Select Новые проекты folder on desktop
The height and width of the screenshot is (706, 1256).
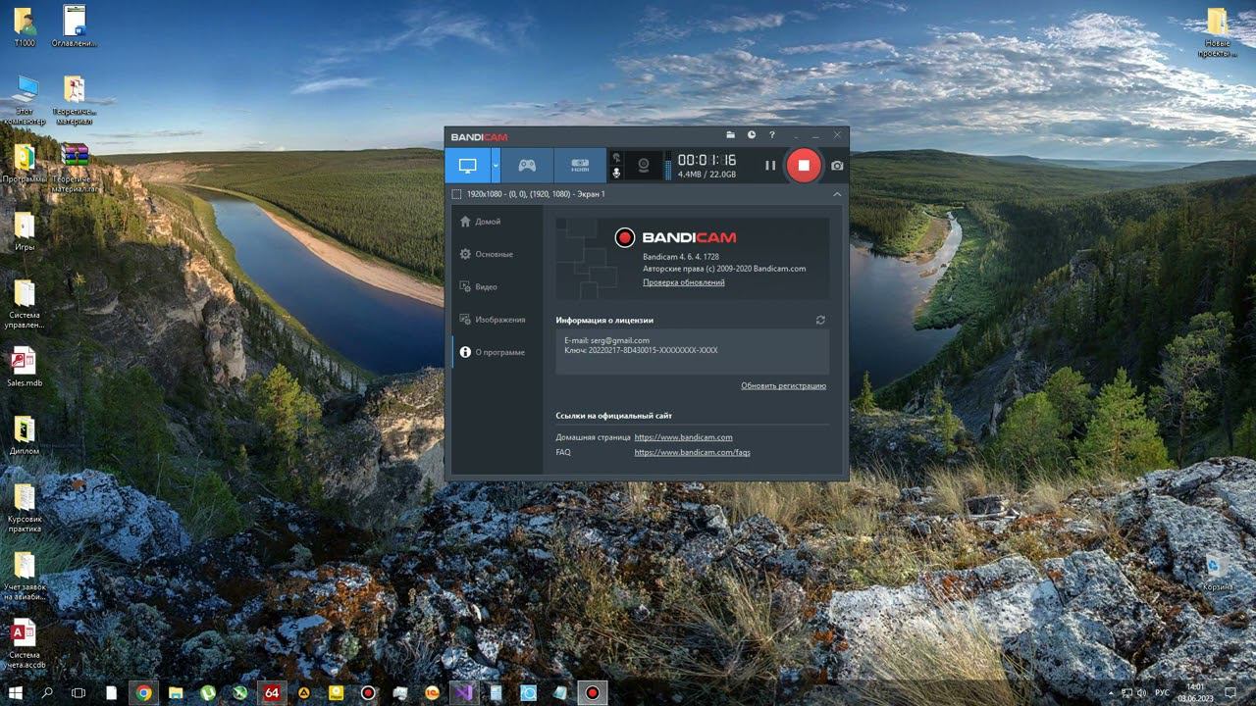(1218, 33)
